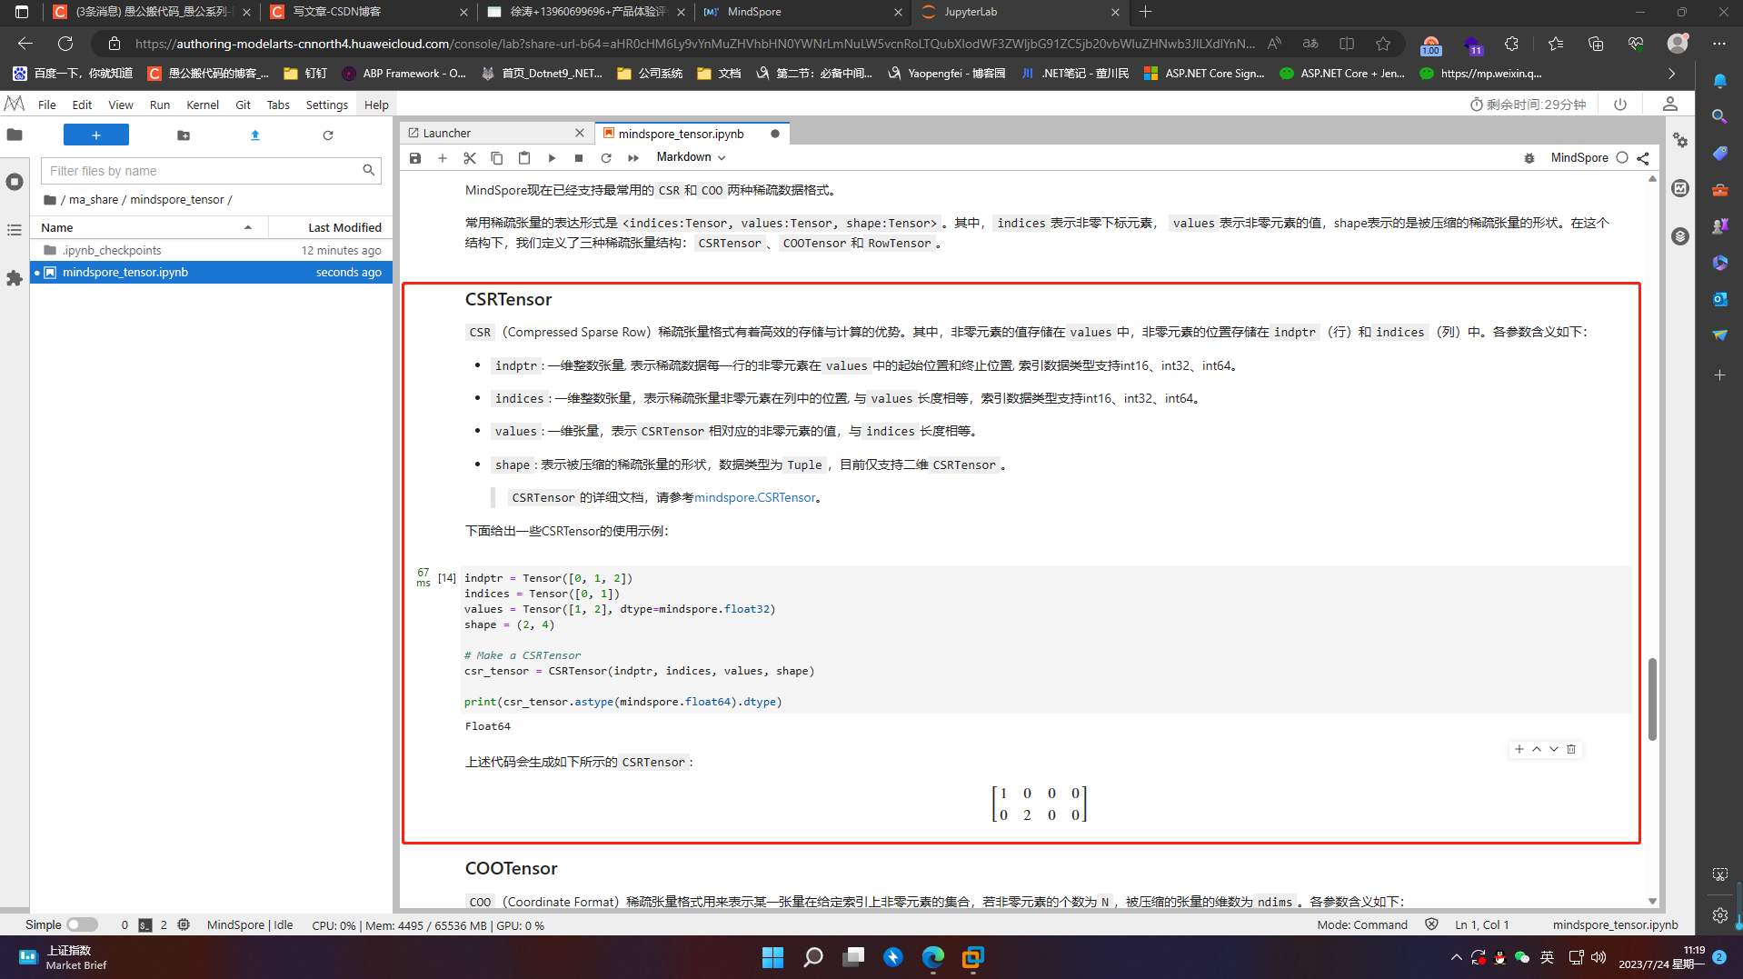Open the Settings menu
Viewport: 1743px width, 979px height.
(327, 105)
